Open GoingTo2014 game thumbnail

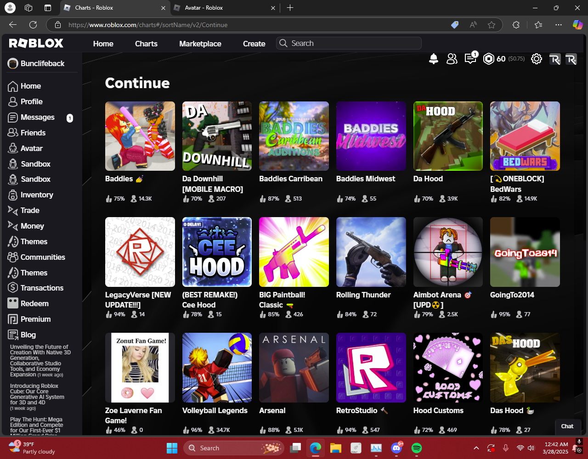525,252
